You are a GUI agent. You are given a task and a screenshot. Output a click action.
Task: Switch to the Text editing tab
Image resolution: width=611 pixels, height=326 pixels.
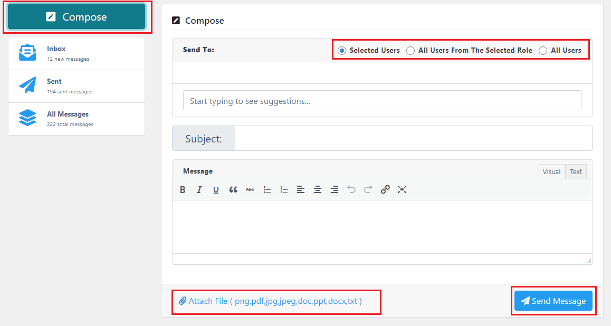pyautogui.click(x=575, y=171)
